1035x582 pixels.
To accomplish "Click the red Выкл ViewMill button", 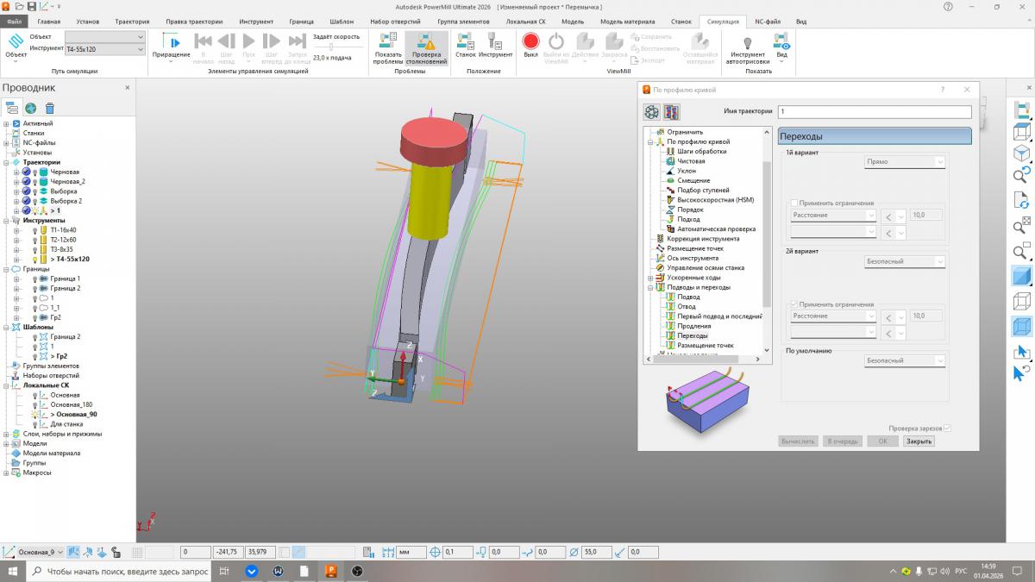I will (x=530, y=41).
